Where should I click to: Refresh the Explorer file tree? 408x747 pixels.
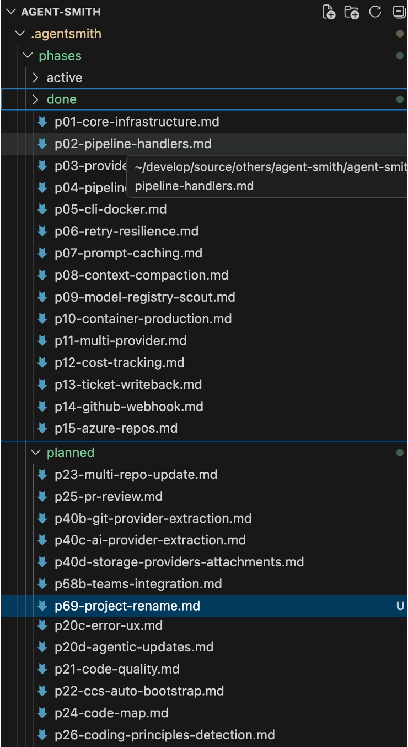tap(375, 12)
